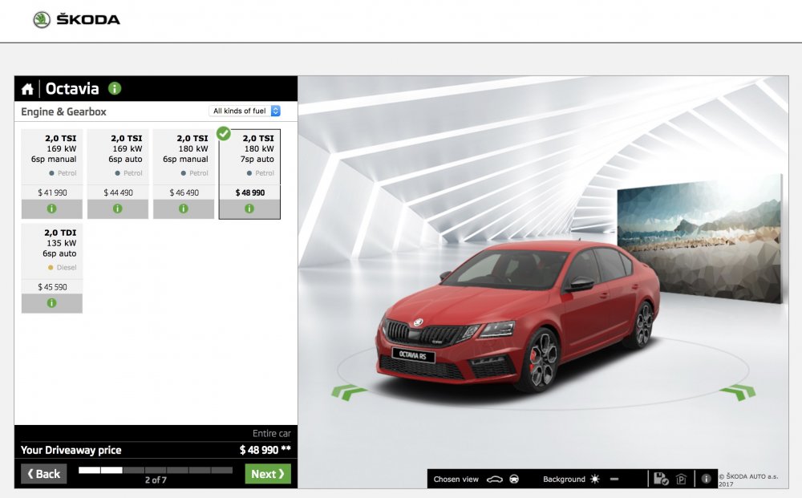Click the $ 46 490 price

tap(184, 192)
